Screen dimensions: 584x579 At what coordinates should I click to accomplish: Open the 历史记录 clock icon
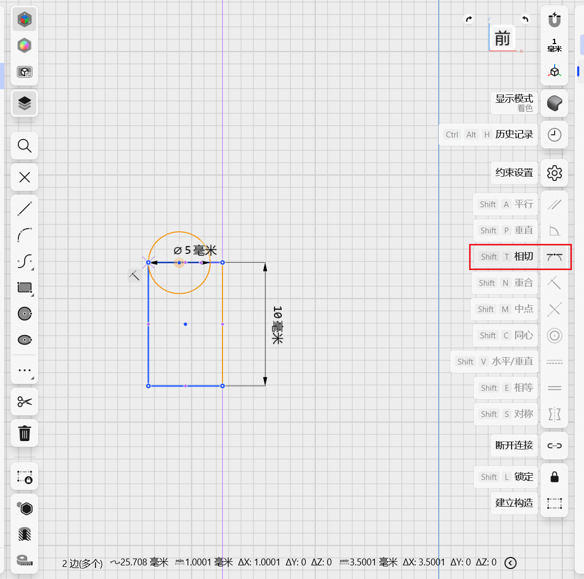(x=554, y=134)
